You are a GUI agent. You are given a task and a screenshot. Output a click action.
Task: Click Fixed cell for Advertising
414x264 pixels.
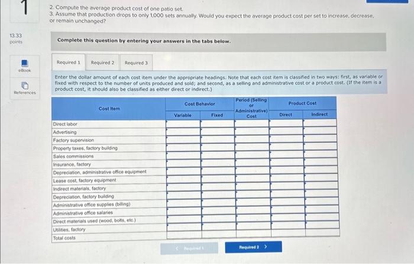[x=217, y=131]
